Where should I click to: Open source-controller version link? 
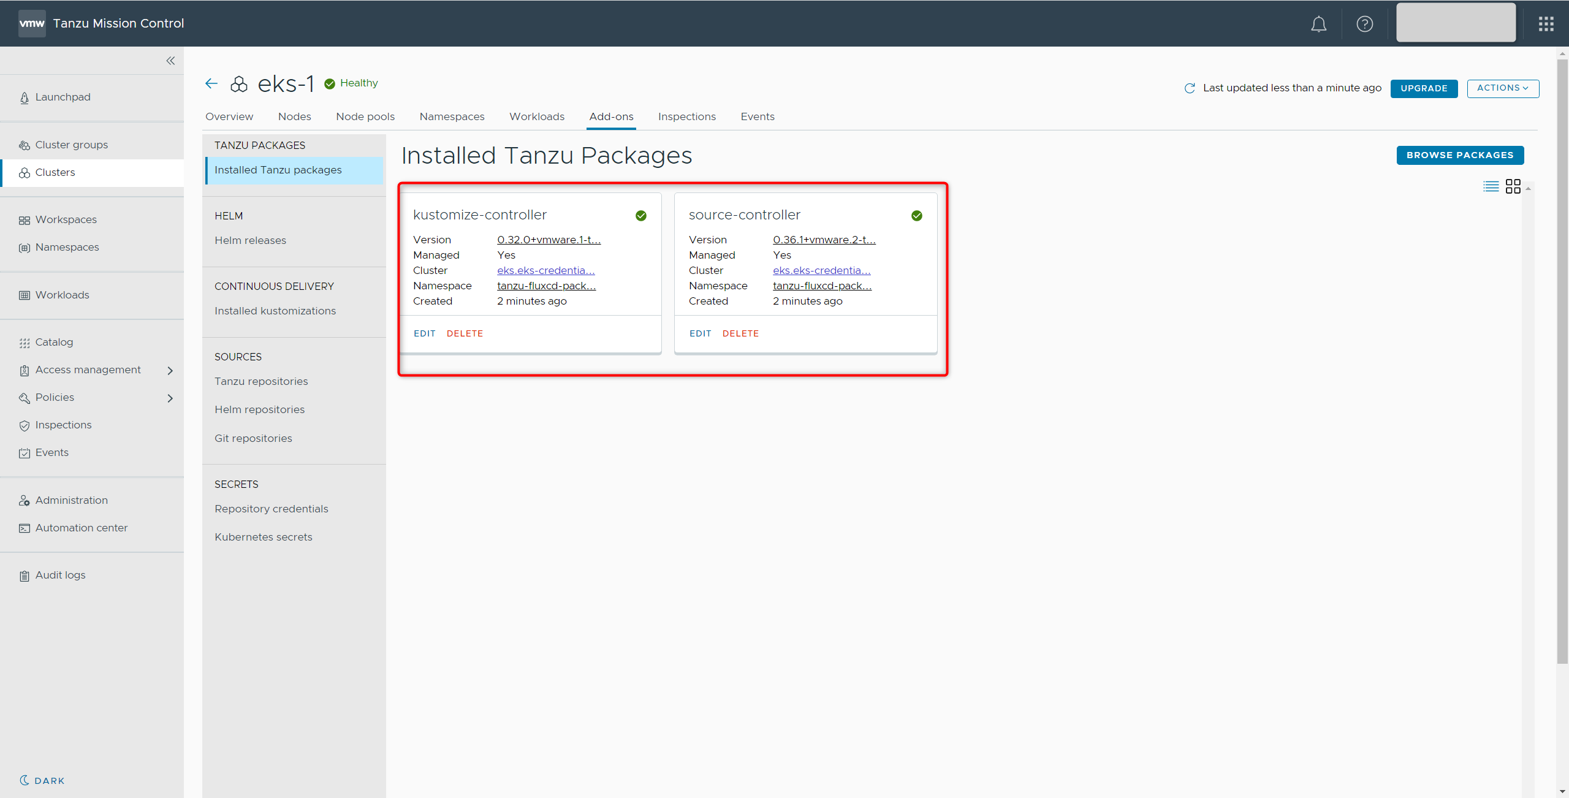[824, 240]
